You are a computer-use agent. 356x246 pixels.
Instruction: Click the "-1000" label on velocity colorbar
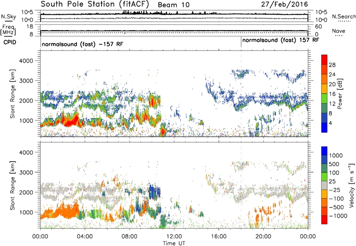[x=338, y=216]
